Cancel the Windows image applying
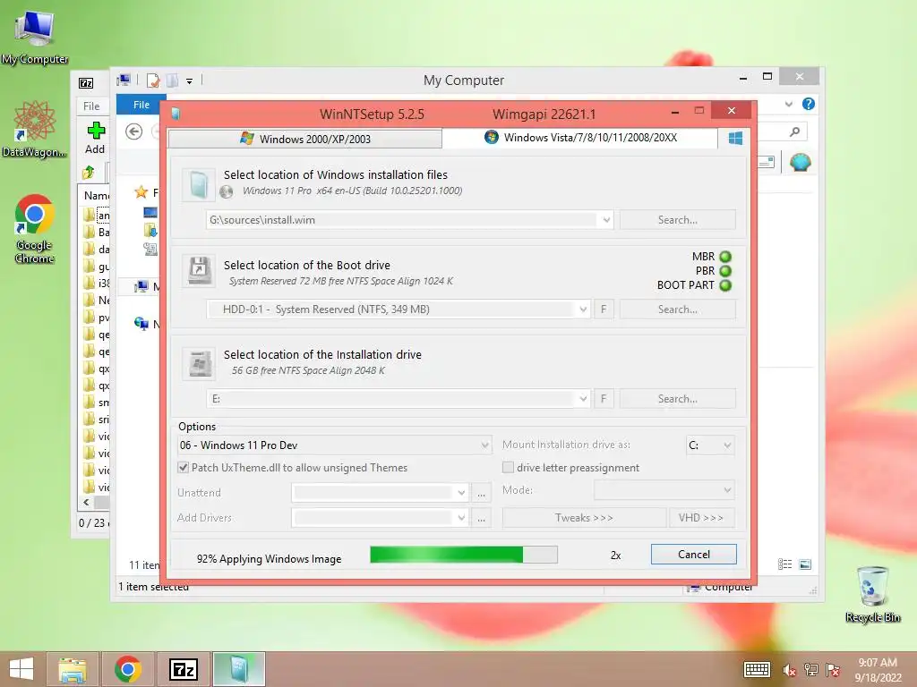The width and height of the screenshot is (917, 687). [694, 555]
